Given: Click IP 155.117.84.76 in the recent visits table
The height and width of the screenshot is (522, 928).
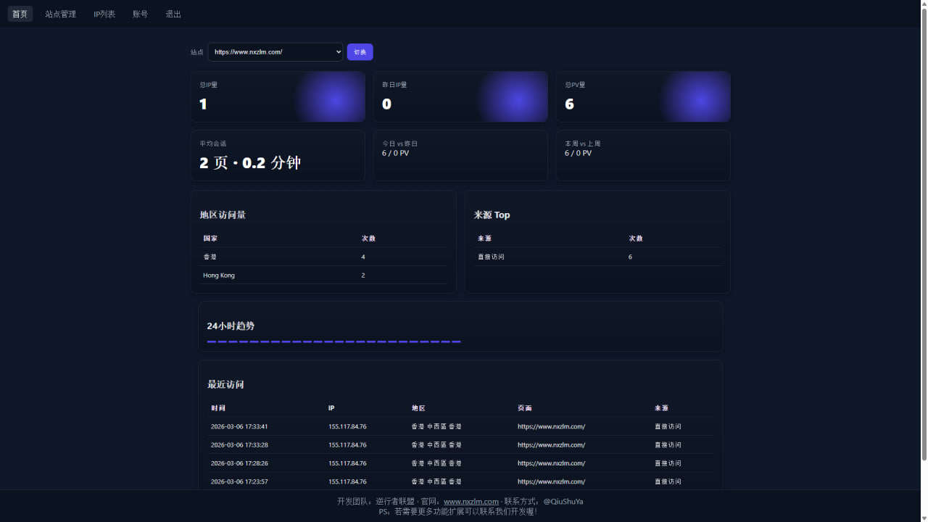Looking at the screenshot, I should point(348,426).
